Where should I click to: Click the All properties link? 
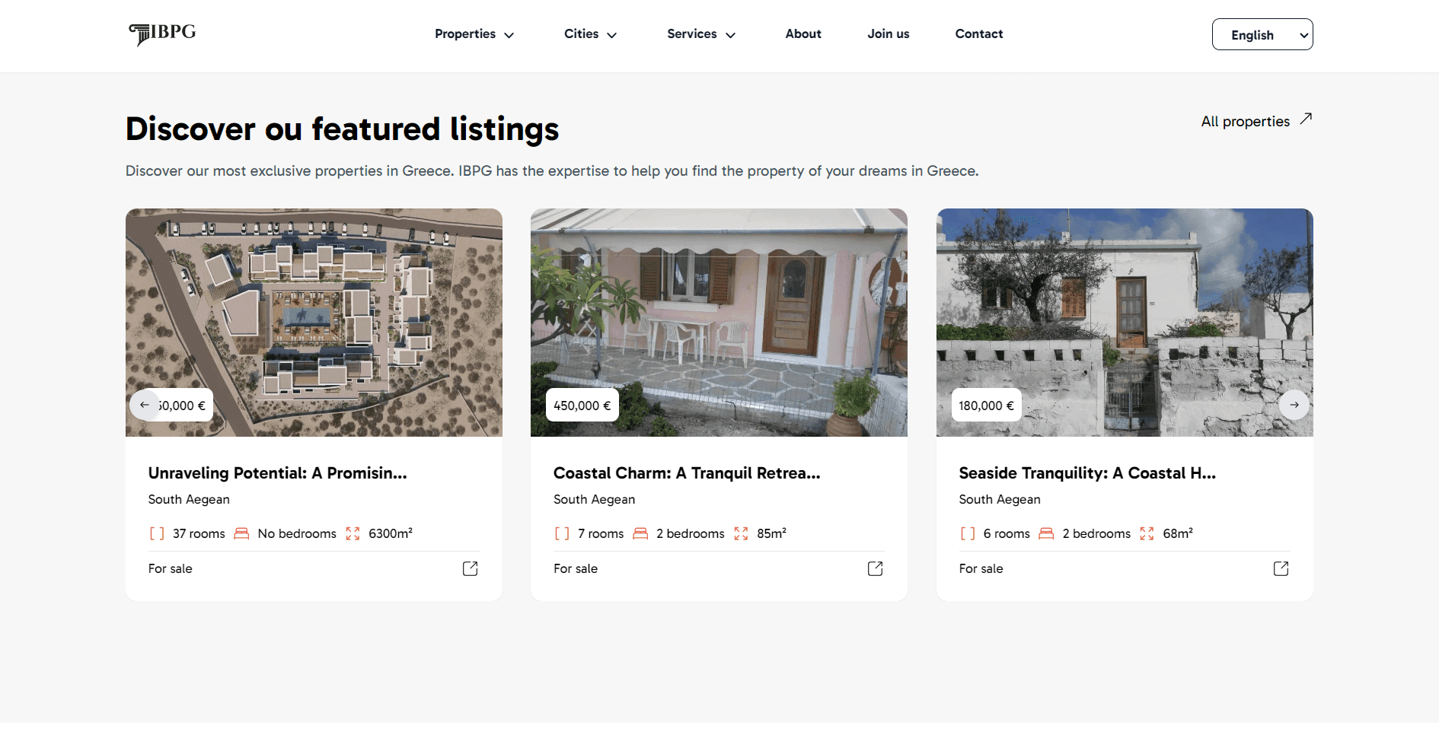[1245, 122]
